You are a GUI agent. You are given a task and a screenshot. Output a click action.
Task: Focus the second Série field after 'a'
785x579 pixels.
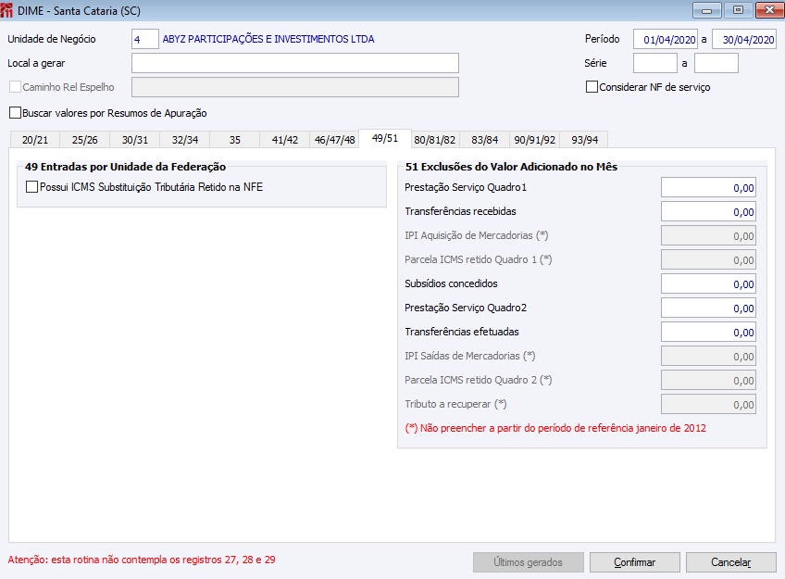(x=716, y=63)
